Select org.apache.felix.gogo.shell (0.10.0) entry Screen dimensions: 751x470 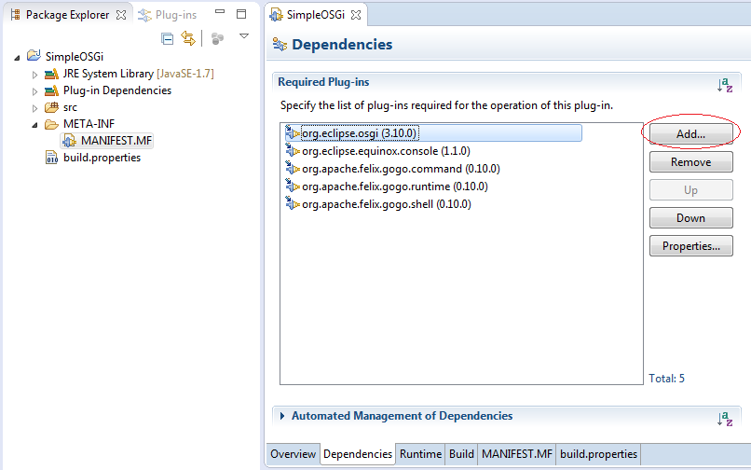[x=387, y=204]
